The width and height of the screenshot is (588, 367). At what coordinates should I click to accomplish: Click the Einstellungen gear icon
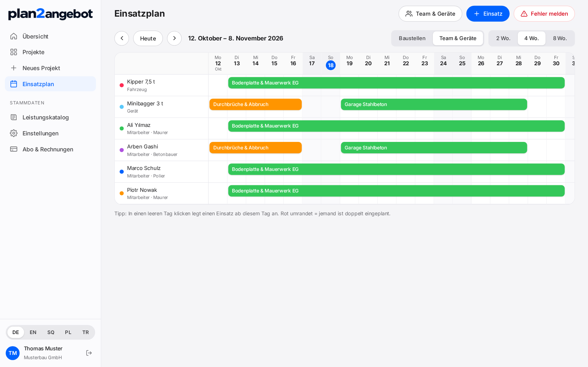[14, 133]
